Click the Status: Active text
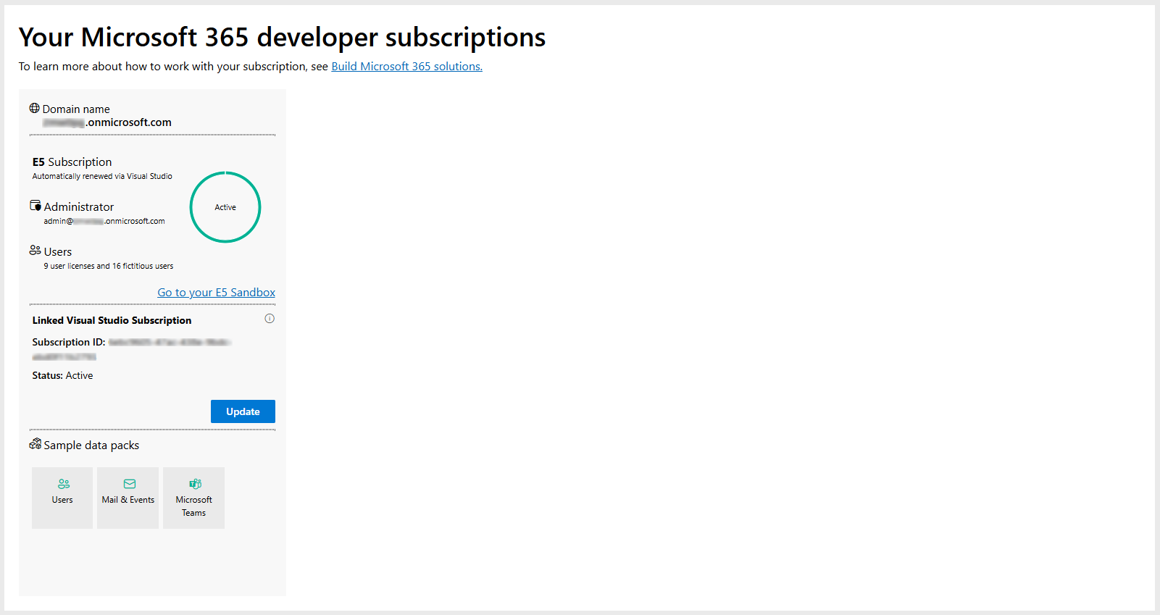 62,376
